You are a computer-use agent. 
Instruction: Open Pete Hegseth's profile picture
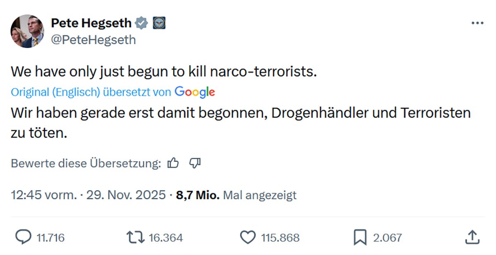click(26, 31)
